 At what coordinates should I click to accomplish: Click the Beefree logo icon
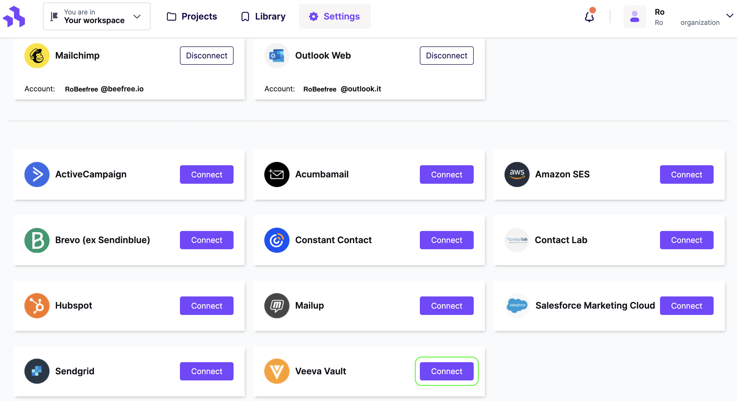(x=14, y=16)
